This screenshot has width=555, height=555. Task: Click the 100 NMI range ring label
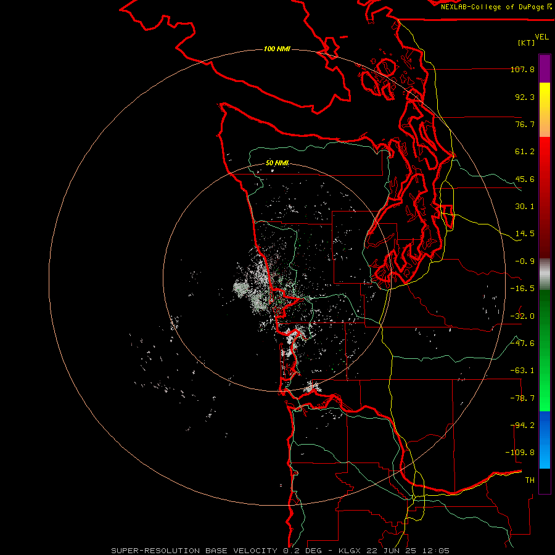277,49
